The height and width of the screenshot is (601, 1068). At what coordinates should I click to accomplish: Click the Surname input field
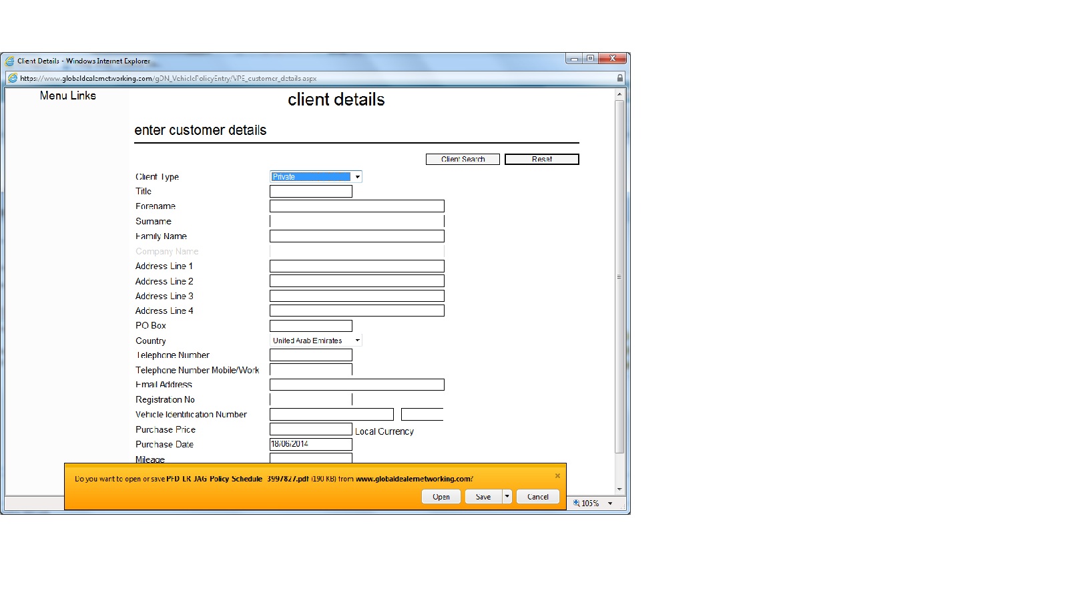357,221
